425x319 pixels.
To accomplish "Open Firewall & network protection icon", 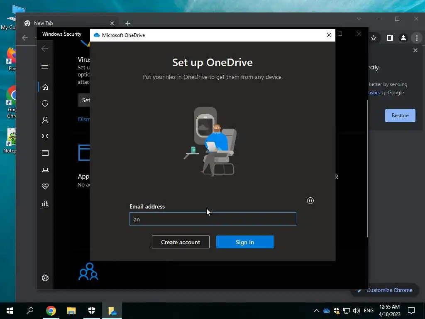I will point(45,136).
